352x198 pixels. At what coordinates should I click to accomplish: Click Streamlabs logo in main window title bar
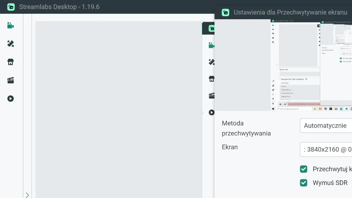[x=11, y=7]
